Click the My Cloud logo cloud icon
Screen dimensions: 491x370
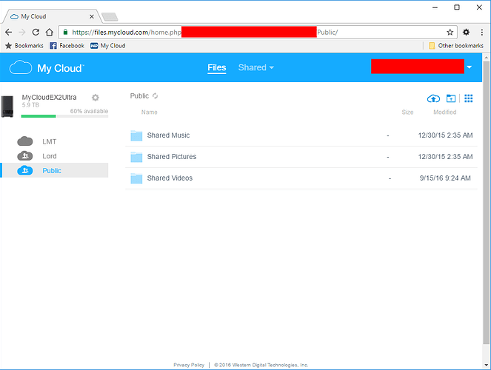click(21, 67)
